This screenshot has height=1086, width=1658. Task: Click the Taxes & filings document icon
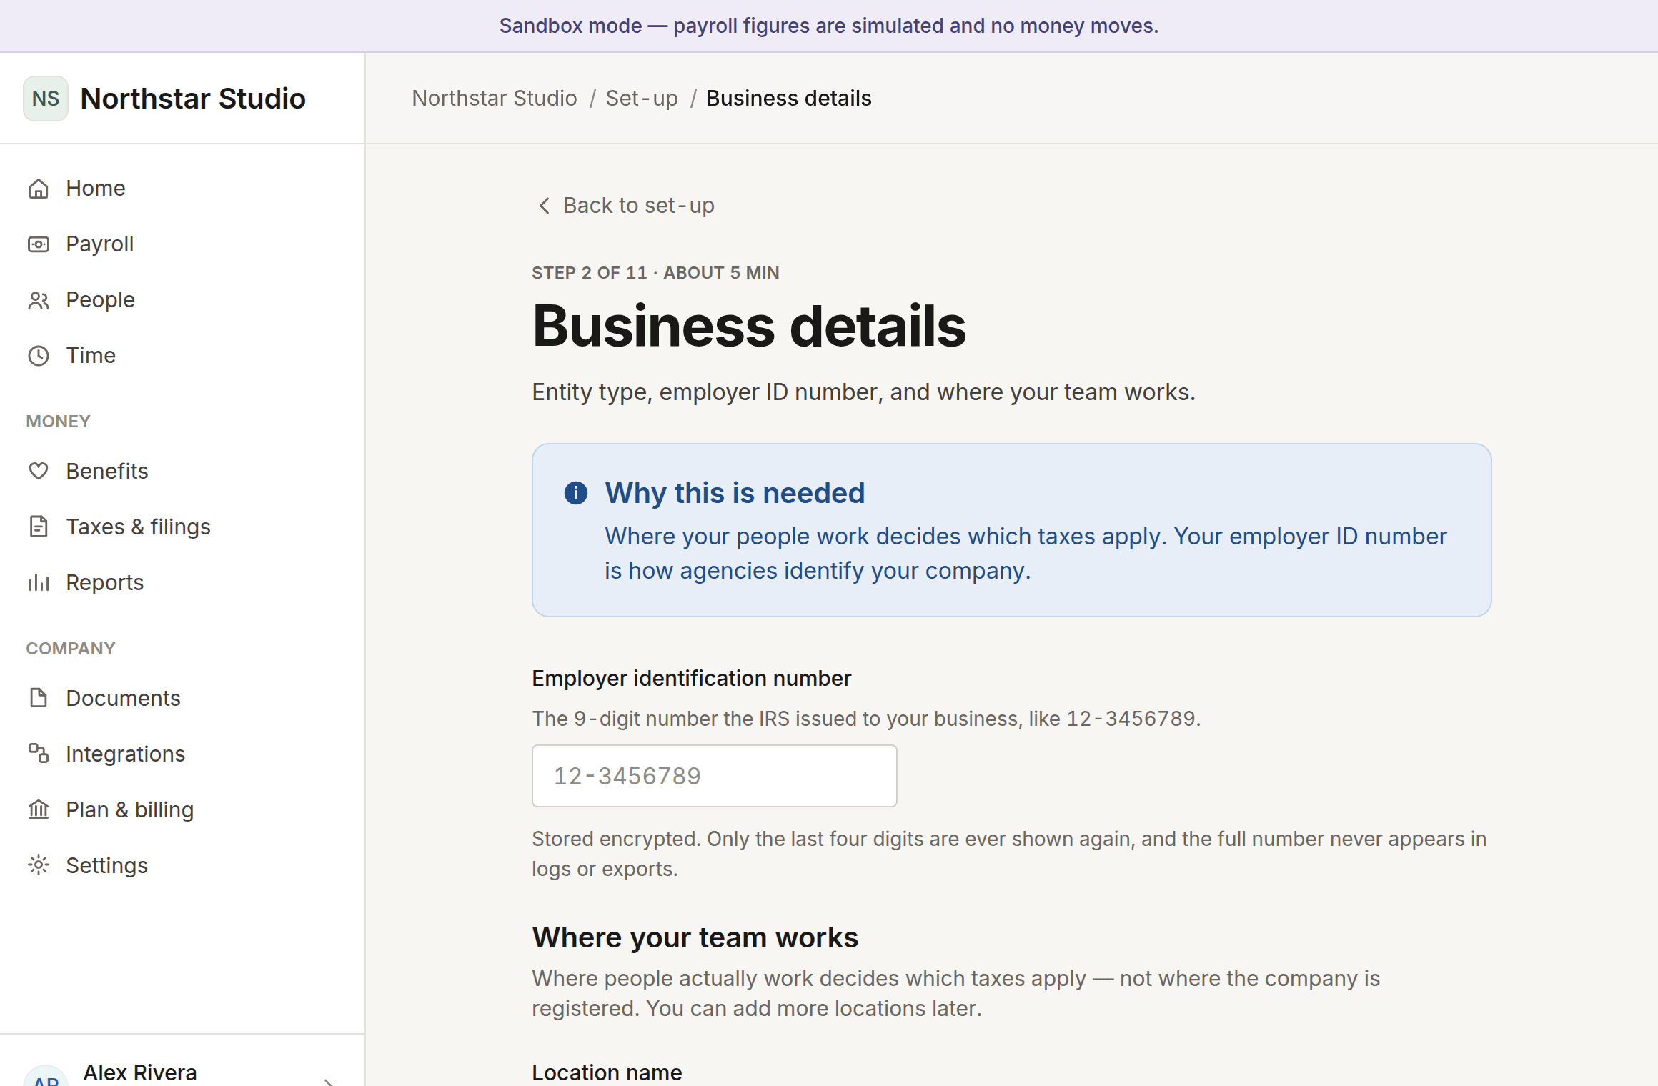pos(39,527)
